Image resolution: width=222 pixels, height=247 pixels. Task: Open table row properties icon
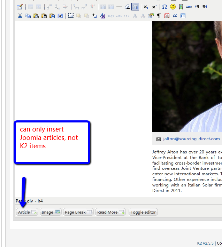pyautogui.click(x=31, y=7)
